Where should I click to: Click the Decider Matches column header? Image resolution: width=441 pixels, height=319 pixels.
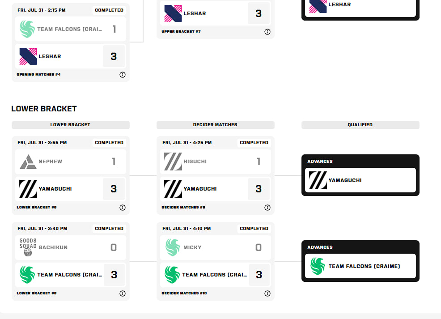pyautogui.click(x=216, y=125)
